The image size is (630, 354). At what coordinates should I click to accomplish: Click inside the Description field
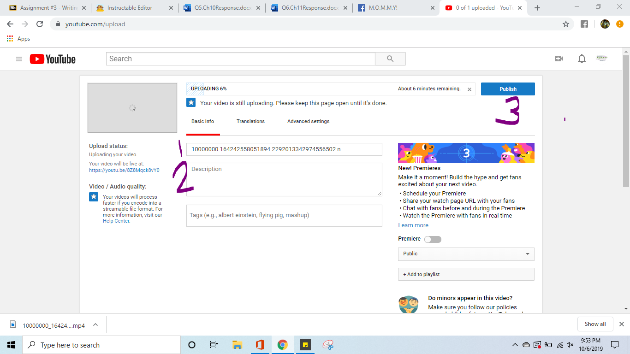click(284, 179)
